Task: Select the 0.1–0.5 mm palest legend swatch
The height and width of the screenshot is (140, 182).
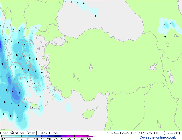Action: [5, 136]
